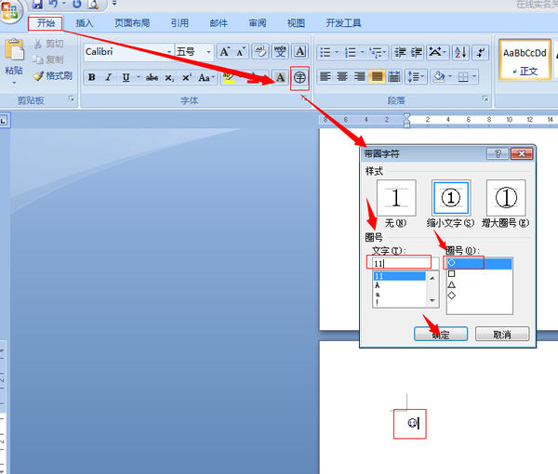
Task: Open print preview from quick access toolbar
Action: 93,5
